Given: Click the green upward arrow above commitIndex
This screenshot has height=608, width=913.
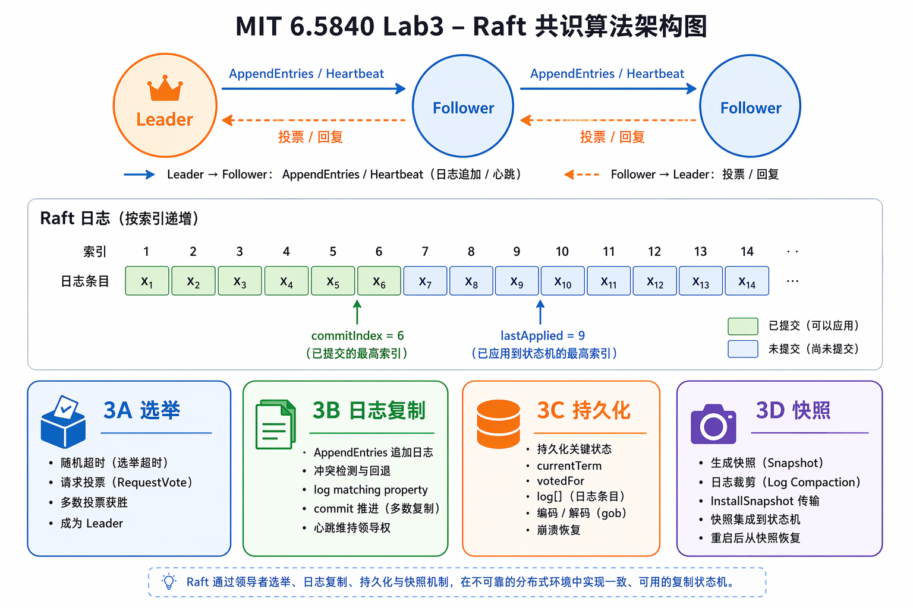Looking at the screenshot, I should pos(357,312).
